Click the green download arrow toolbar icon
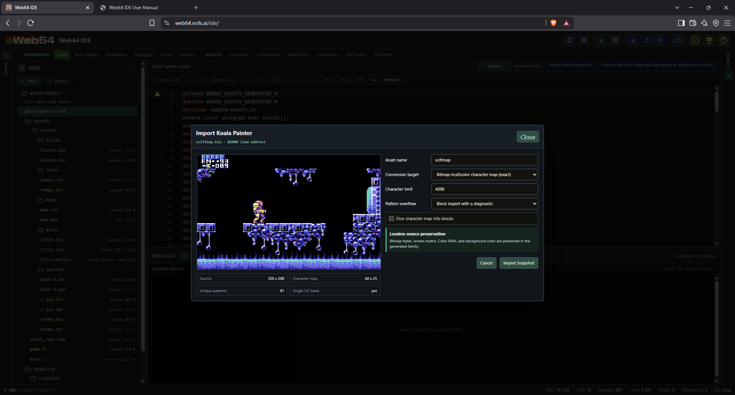Viewport: 735px width, 395px height. 601,40
